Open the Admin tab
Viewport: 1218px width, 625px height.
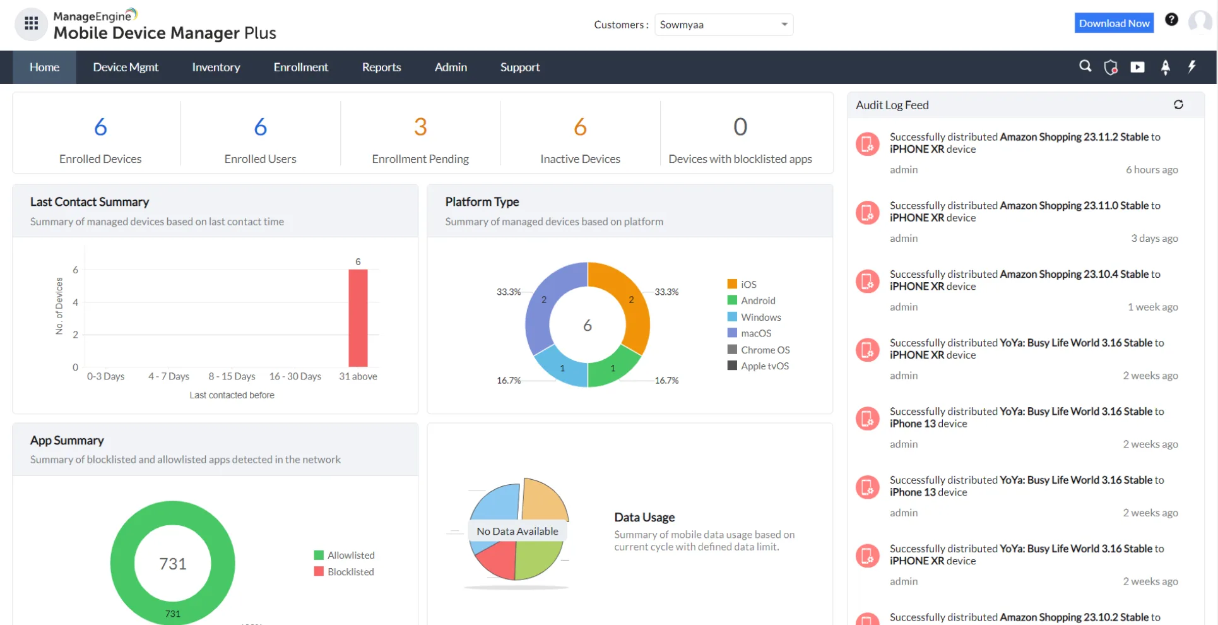coord(451,67)
